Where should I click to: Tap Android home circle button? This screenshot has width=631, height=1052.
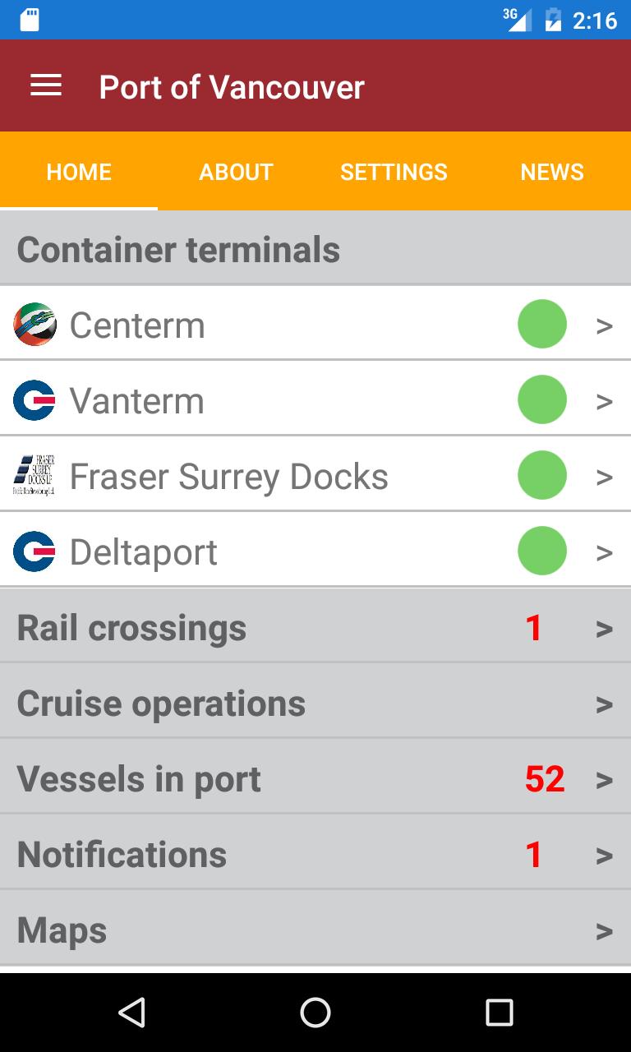[315, 1013]
